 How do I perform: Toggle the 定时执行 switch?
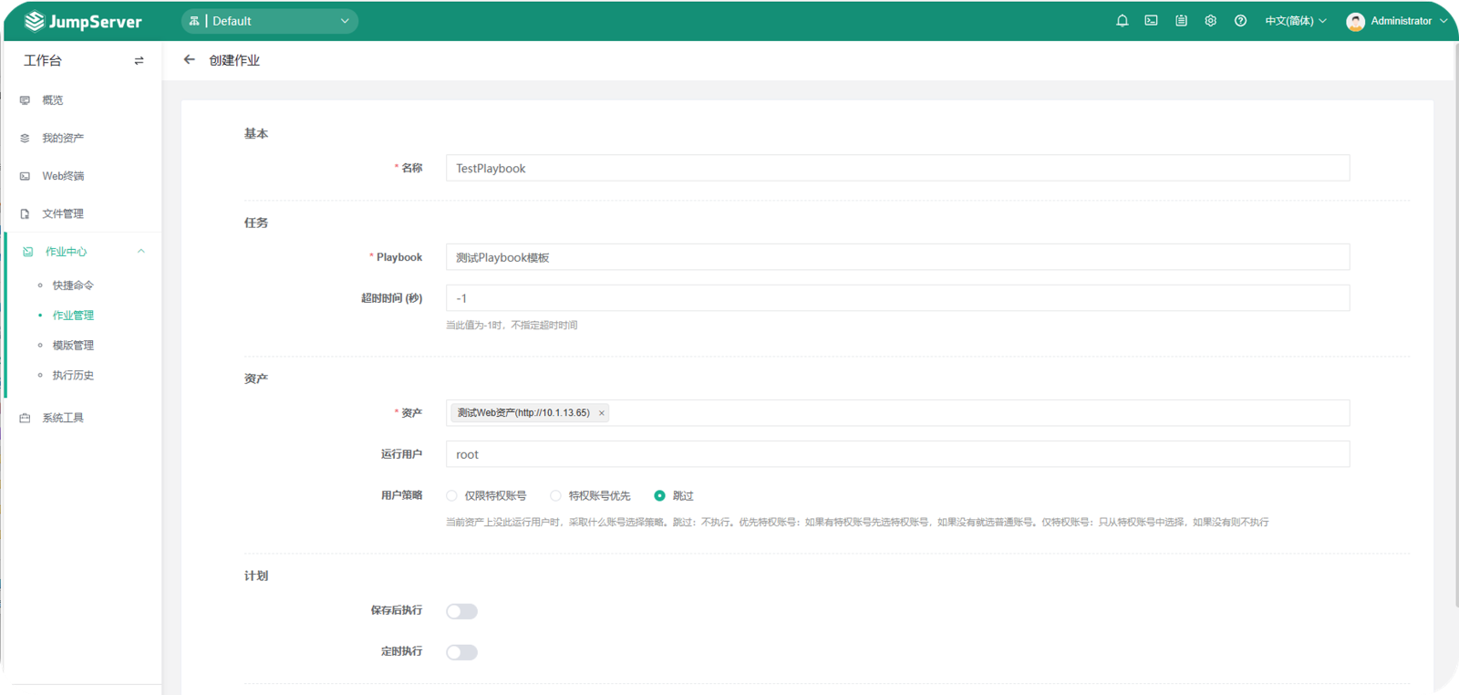461,652
